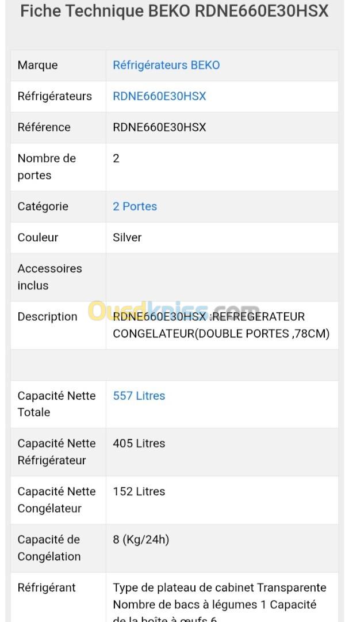Click the Référence value RDNE660E30HSX
This screenshot has width=349, height=622.
159,127
